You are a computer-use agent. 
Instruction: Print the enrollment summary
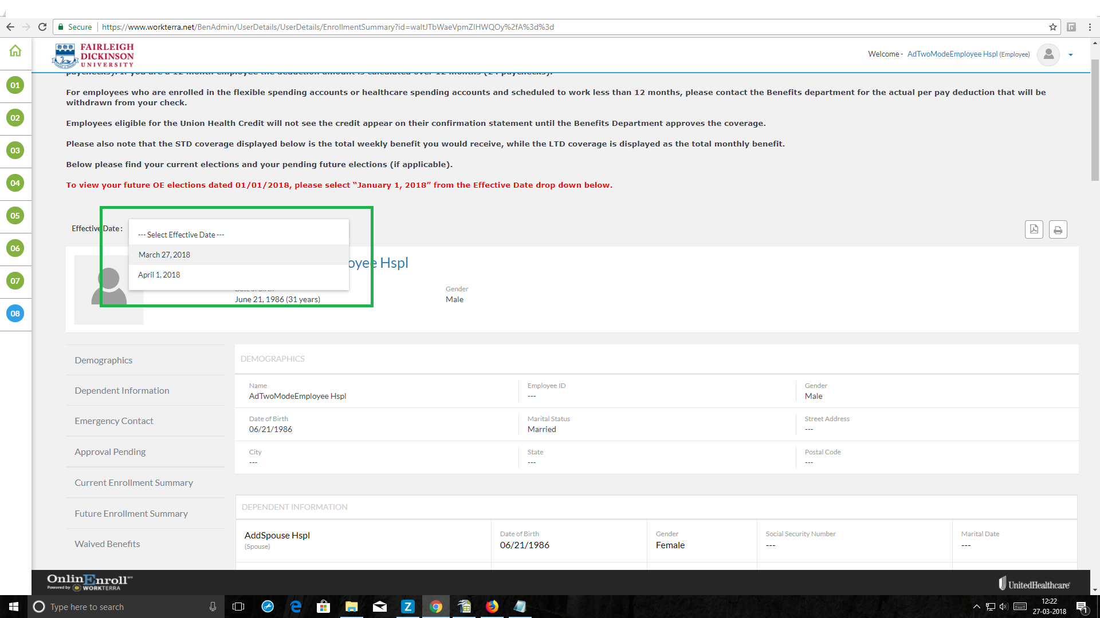[x=1058, y=229]
